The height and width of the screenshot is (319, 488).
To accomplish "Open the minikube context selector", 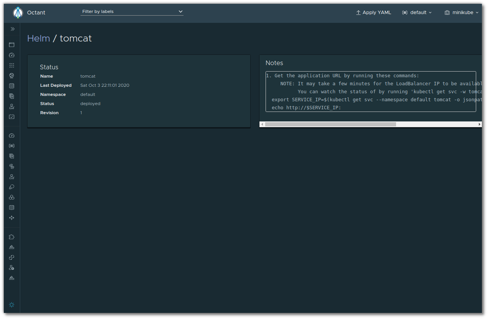I will (462, 13).
